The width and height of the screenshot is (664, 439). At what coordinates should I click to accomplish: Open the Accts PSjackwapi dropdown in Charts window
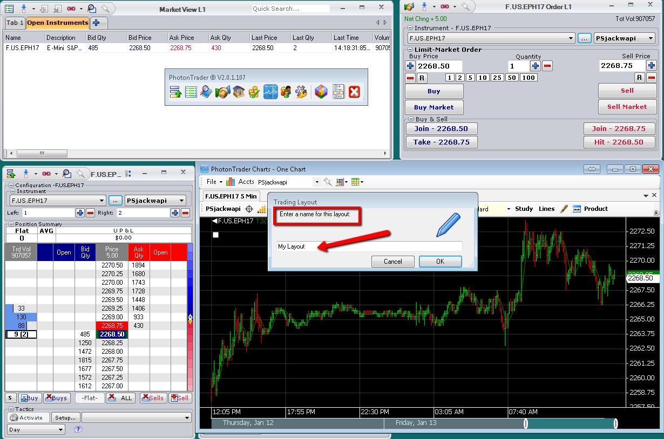point(317,182)
